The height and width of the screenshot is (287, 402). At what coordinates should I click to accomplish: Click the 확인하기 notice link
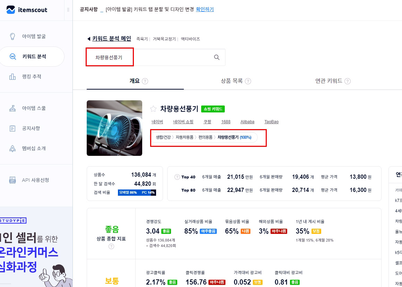pos(205,9)
